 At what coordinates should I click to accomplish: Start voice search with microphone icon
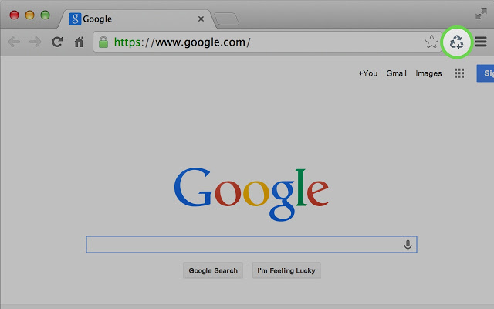click(408, 245)
